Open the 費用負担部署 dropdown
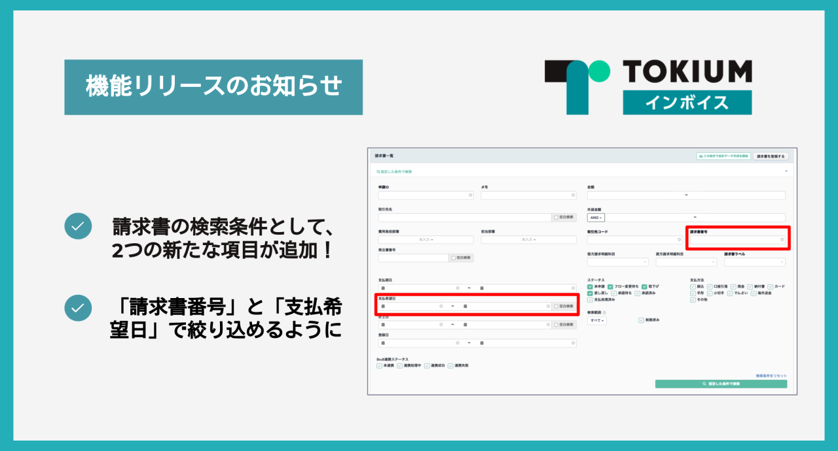The image size is (838, 451). tap(426, 240)
